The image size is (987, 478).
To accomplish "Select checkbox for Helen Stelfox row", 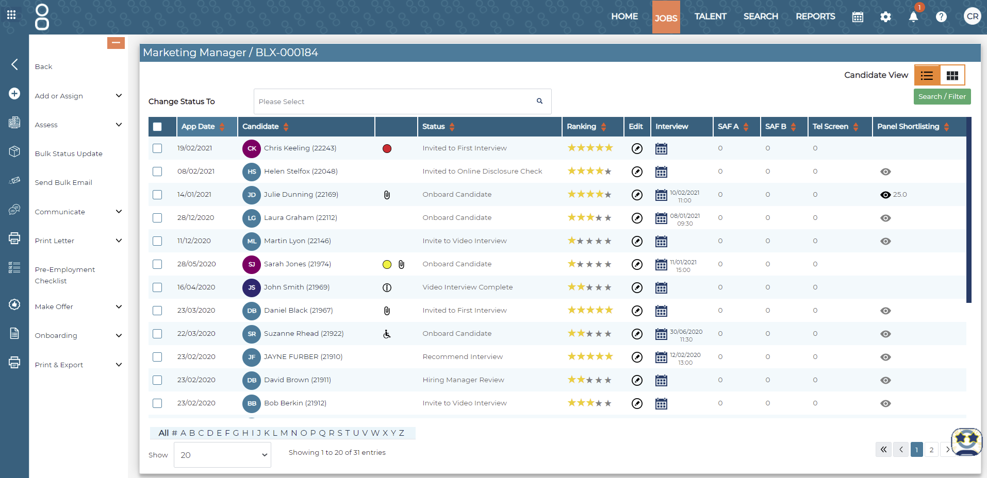I will coord(157,172).
